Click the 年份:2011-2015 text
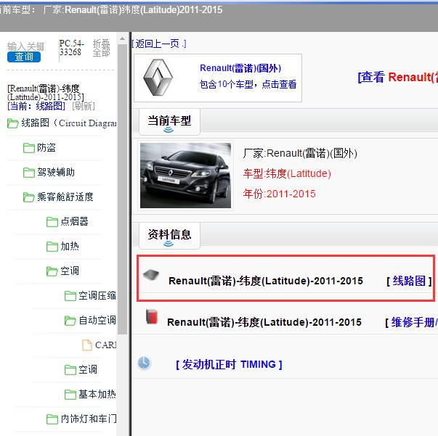This screenshot has height=436, width=438. pos(280,194)
